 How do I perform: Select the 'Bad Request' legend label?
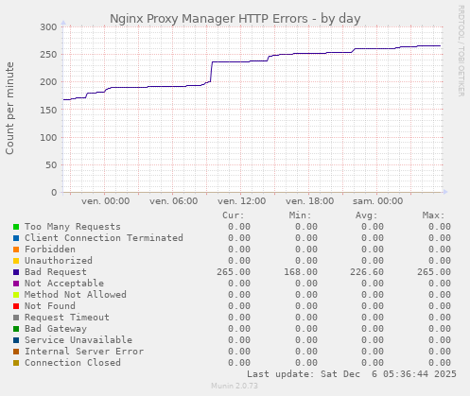click(56, 272)
